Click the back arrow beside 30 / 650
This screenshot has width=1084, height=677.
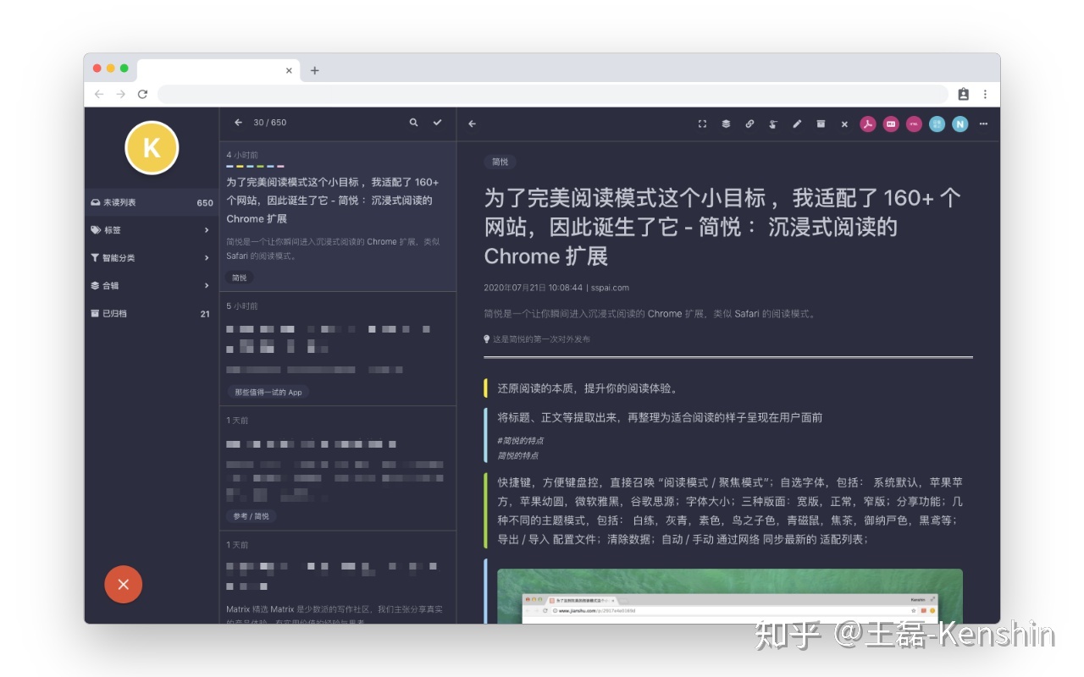pyautogui.click(x=238, y=123)
